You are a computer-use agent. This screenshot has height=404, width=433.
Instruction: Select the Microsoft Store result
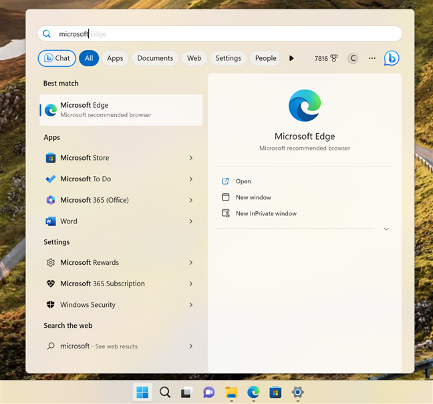point(120,158)
